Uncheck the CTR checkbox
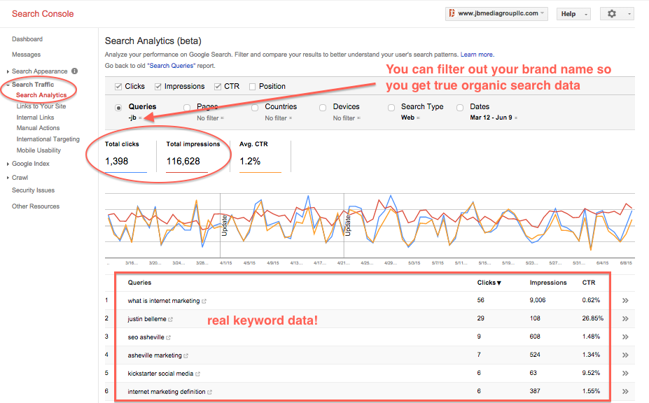This screenshot has width=649, height=403. pyautogui.click(x=218, y=87)
